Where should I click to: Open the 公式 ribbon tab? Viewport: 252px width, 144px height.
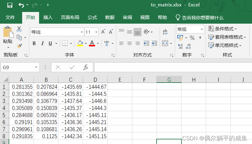[x=92, y=18]
